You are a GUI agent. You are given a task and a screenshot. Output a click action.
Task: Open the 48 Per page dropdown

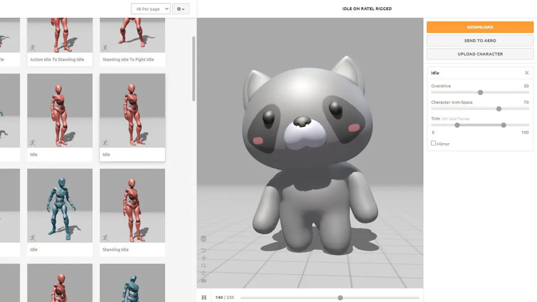point(151,9)
